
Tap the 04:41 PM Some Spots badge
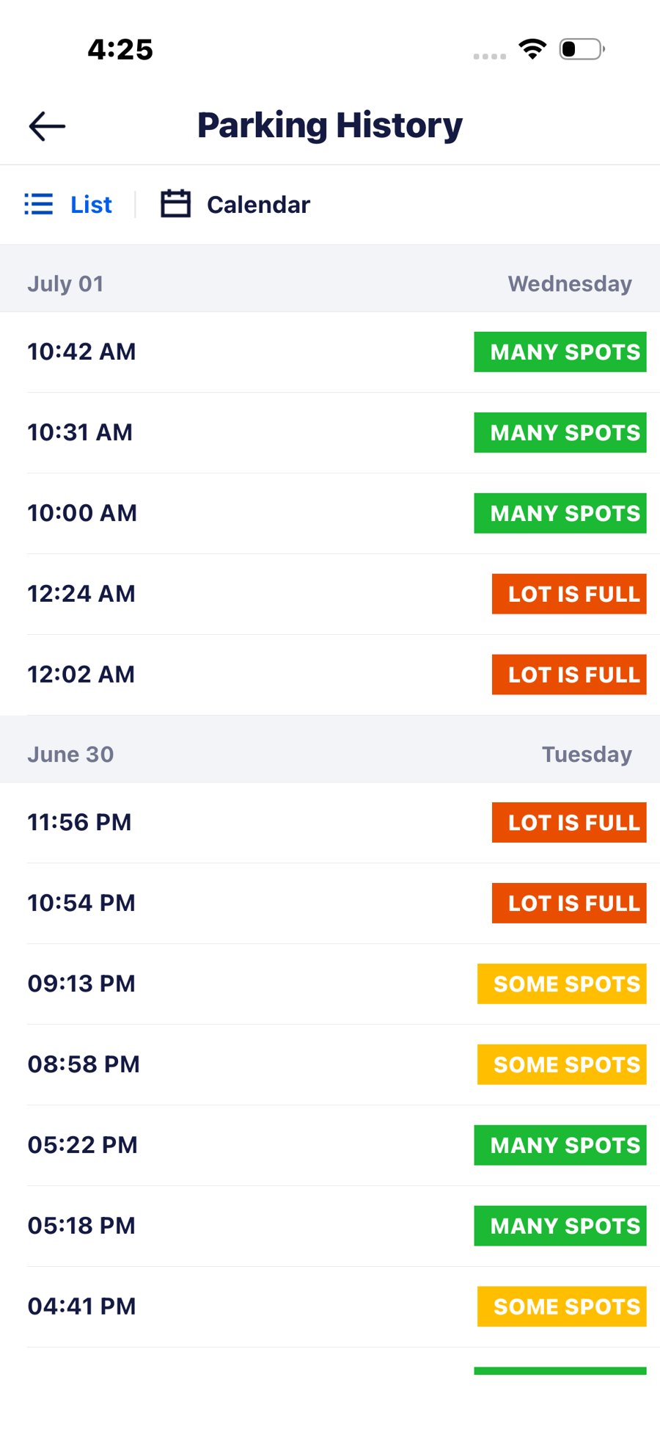click(562, 1306)
